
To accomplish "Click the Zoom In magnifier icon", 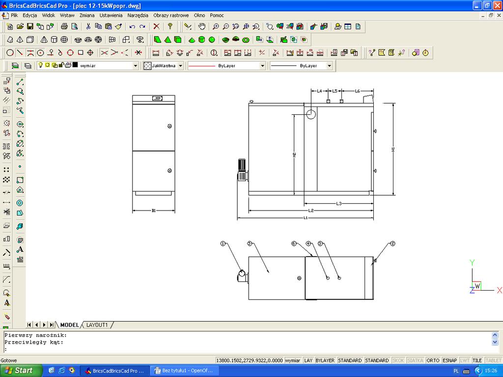I will click(x=216, y=27).
